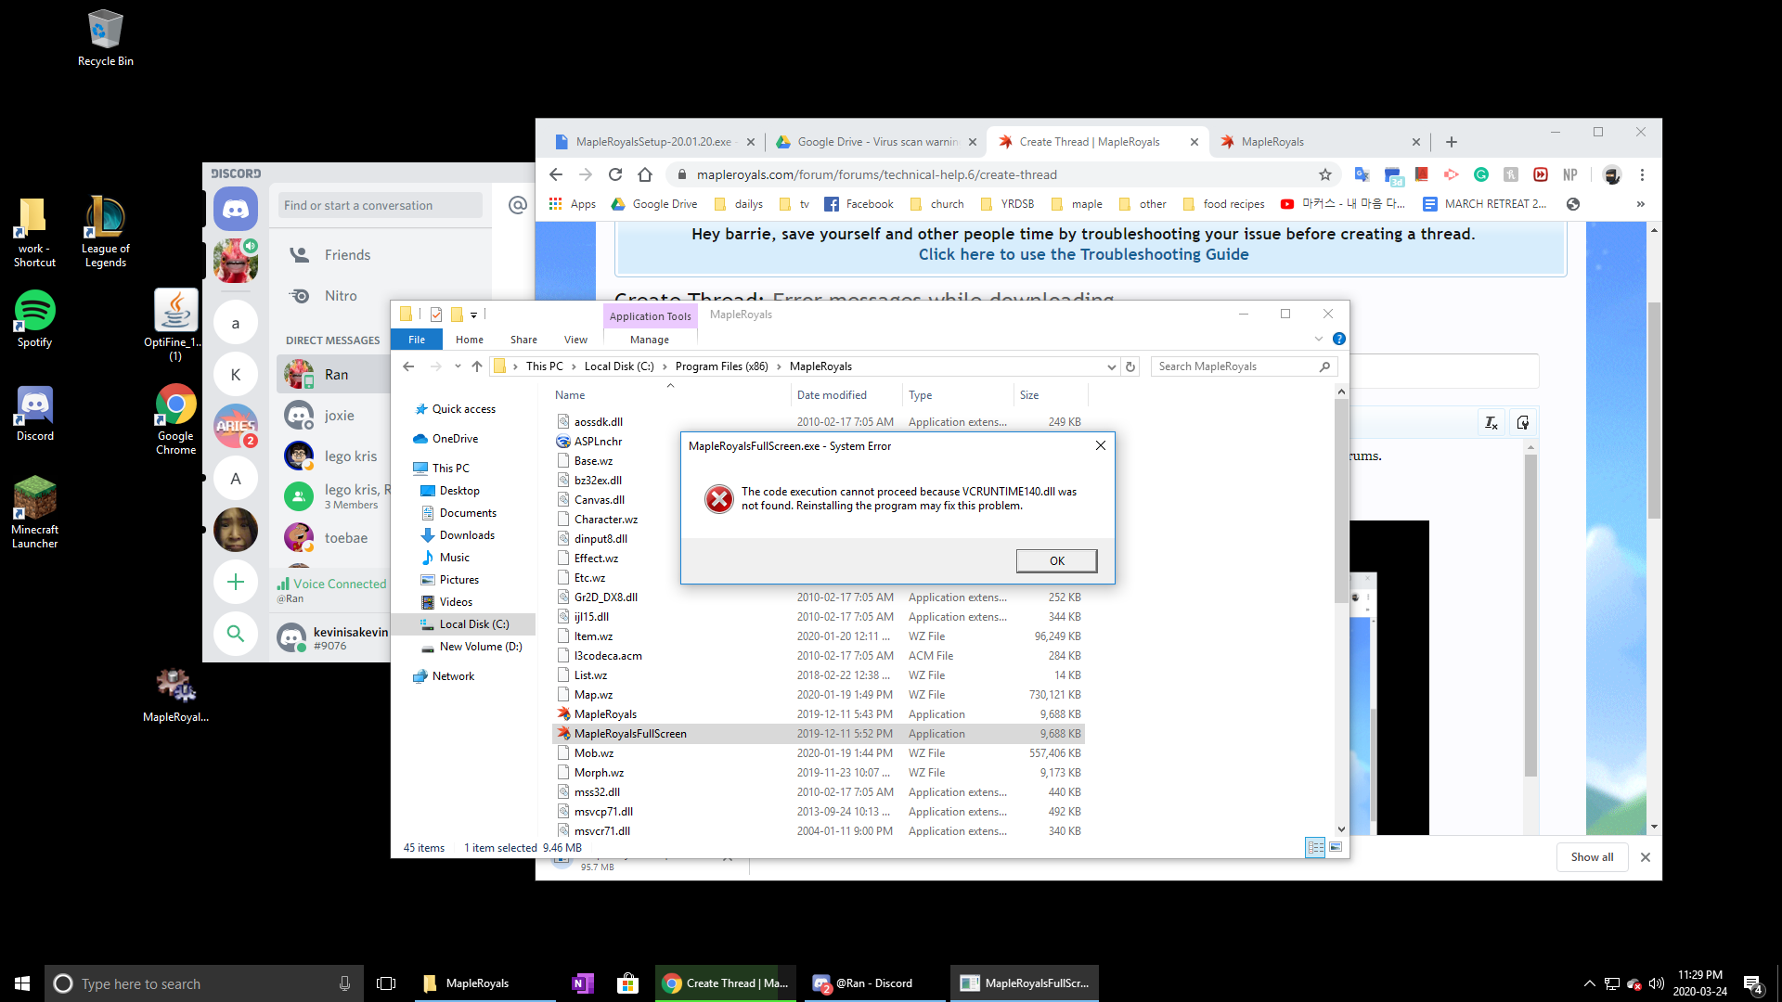Reload the Chrome page

tap(615, 174)
